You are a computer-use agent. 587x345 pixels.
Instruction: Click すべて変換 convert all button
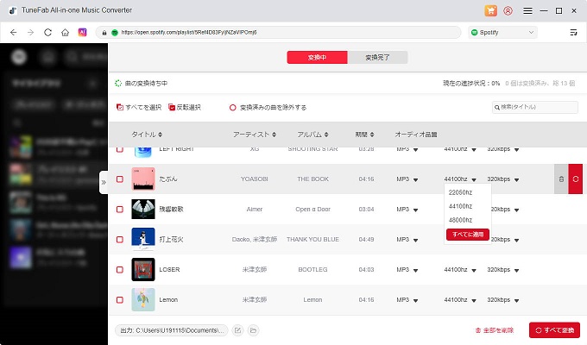click(554, 330)
